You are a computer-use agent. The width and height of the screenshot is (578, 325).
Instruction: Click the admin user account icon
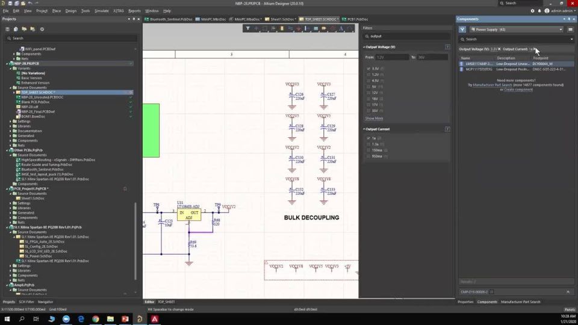coord(547,11)
